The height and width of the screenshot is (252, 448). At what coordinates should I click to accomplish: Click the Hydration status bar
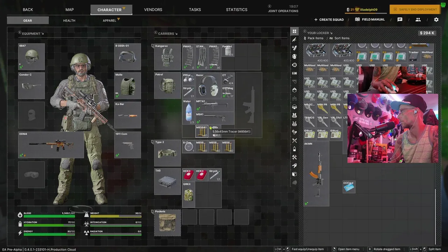[49, 225]
